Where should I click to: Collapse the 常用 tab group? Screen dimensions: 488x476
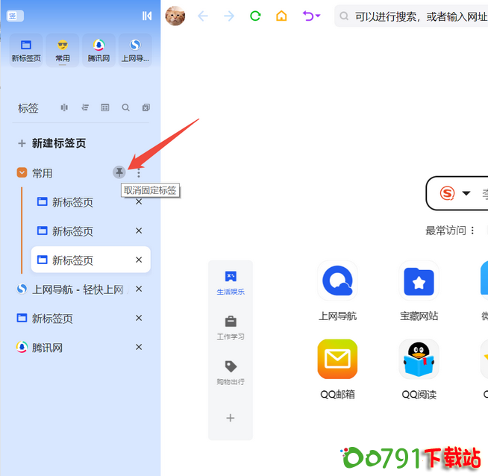pos(22,172)
